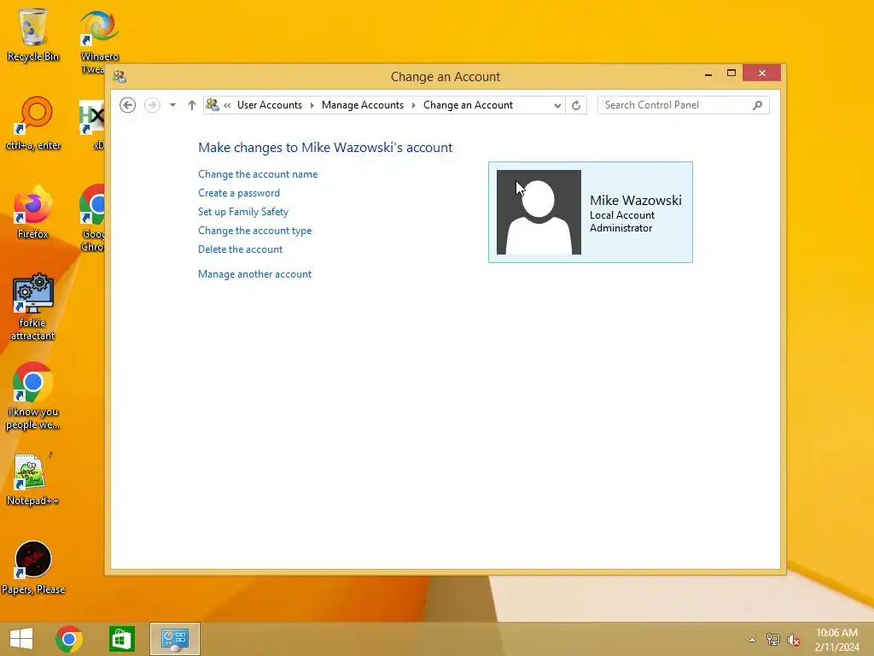
Task: Select the Recycle Bin desktop icon
Action: pyautogui.click(x=33, y=34)
